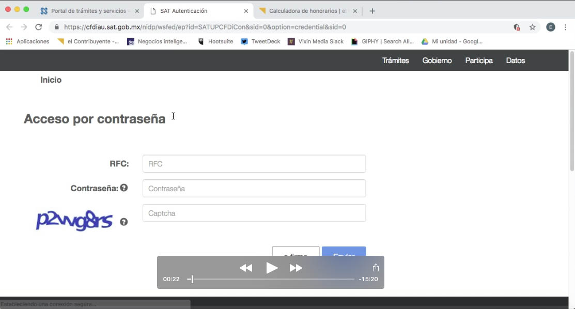Open Gobierno in the top navigation

[x=437, y=60]
